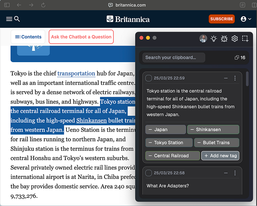
Task: Click Ask the Chatbot a Question
Action: [x=81, y=37]
